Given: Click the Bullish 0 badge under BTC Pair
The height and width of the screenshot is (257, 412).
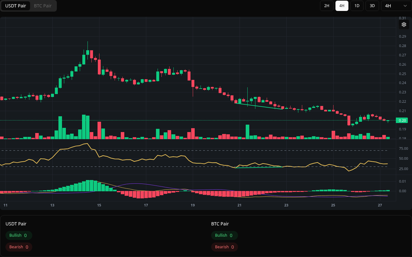Looking at the screenshot, I should 225,235.
